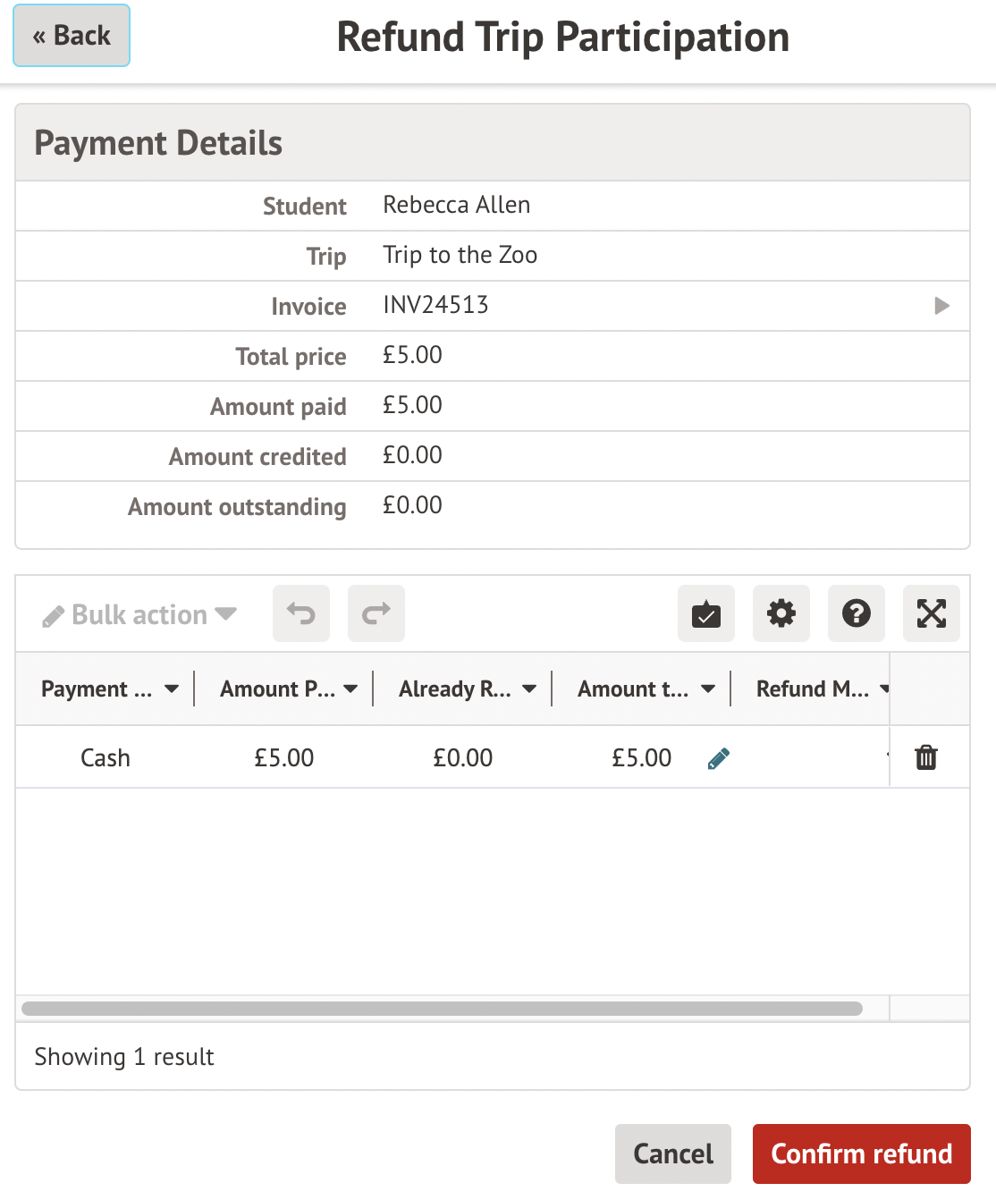Open Payment column header dropdown

pos(172,689)
